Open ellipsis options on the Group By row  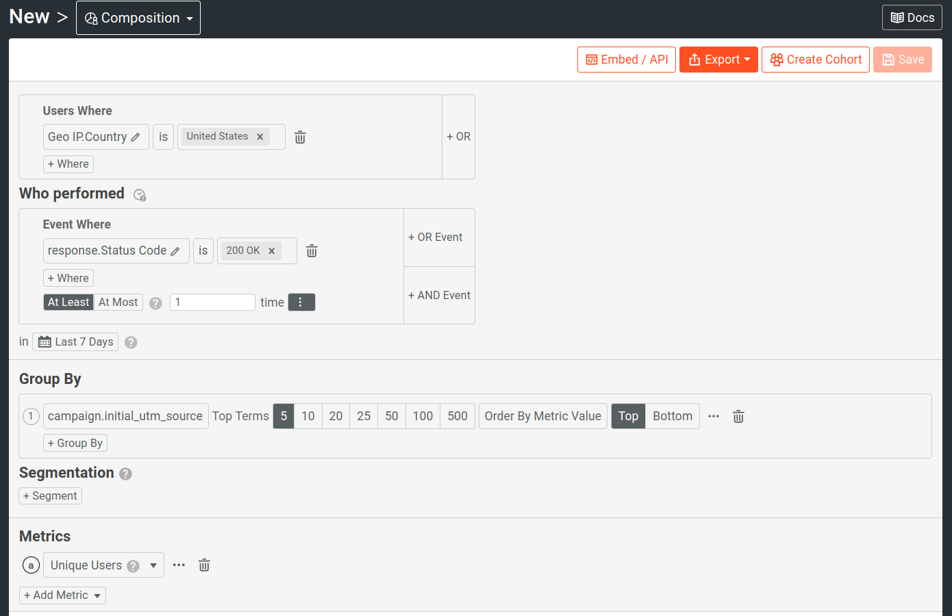click(x=714, y=416)
